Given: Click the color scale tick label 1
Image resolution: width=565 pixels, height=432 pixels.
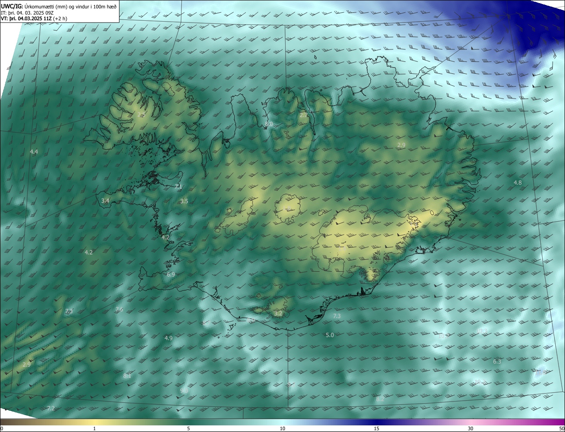Looking at the screenshot, I should coord(94,428).
